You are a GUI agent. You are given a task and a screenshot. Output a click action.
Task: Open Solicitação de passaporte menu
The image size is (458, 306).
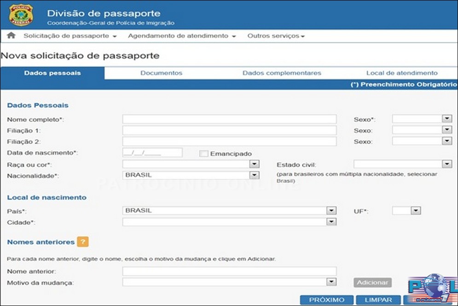(x=70, y=36)
